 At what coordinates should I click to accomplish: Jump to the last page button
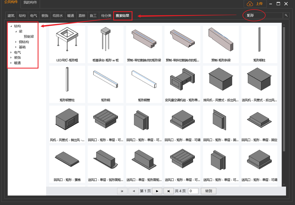click(x=169, y=191)
